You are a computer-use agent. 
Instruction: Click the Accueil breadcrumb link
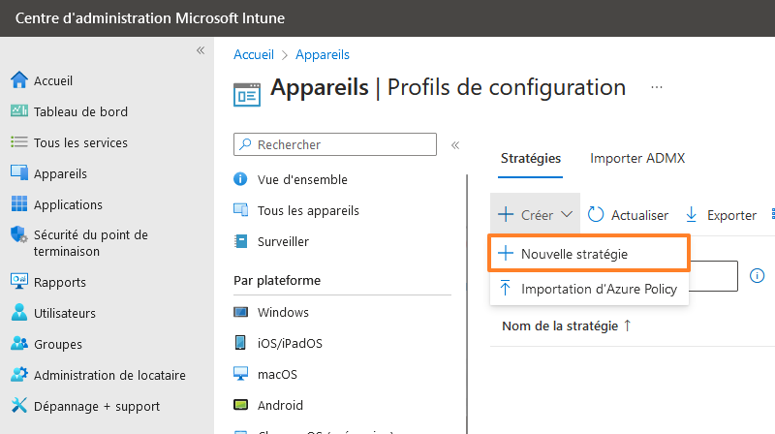(x=254, y=54)
